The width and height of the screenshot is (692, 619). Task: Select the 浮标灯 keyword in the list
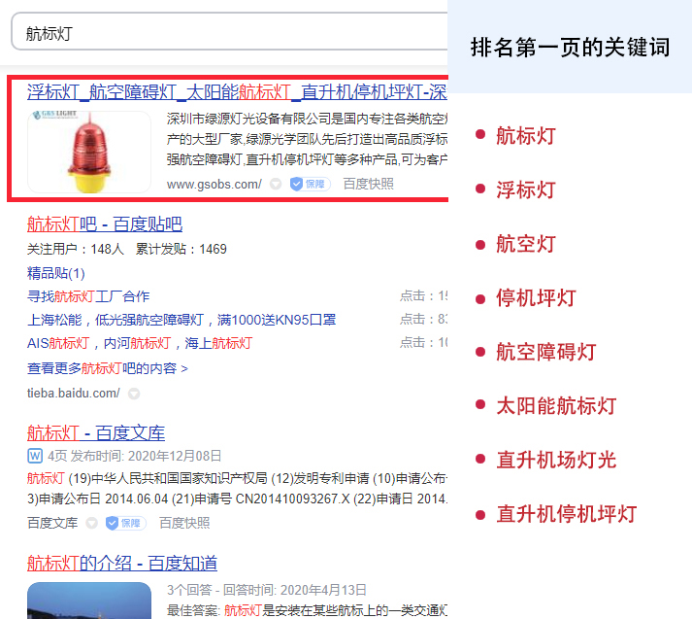click(526, 190)
